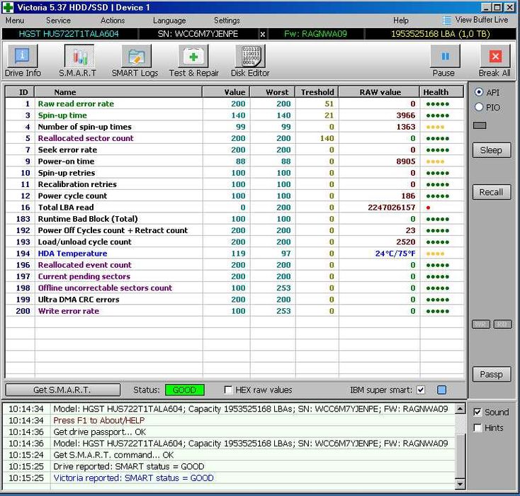Viewport: 520px width, 496px height.
Task: Open the Service menu
Action: 58,21
